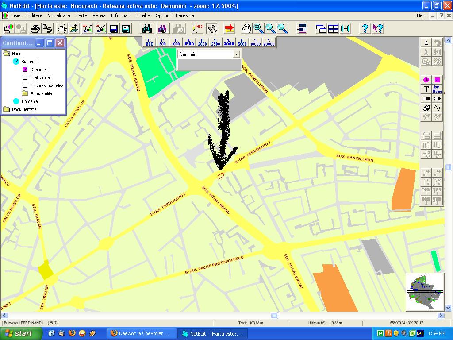
Task: Click the zoom in magnifier icon
Action: tap(270, 29)
